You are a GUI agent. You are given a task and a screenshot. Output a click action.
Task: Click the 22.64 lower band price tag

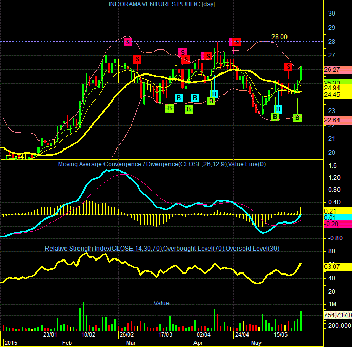point(338,120)
